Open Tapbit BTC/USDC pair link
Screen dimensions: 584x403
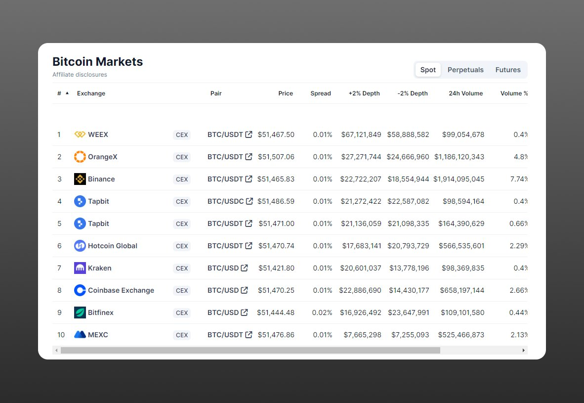click(x=226, y=201)
